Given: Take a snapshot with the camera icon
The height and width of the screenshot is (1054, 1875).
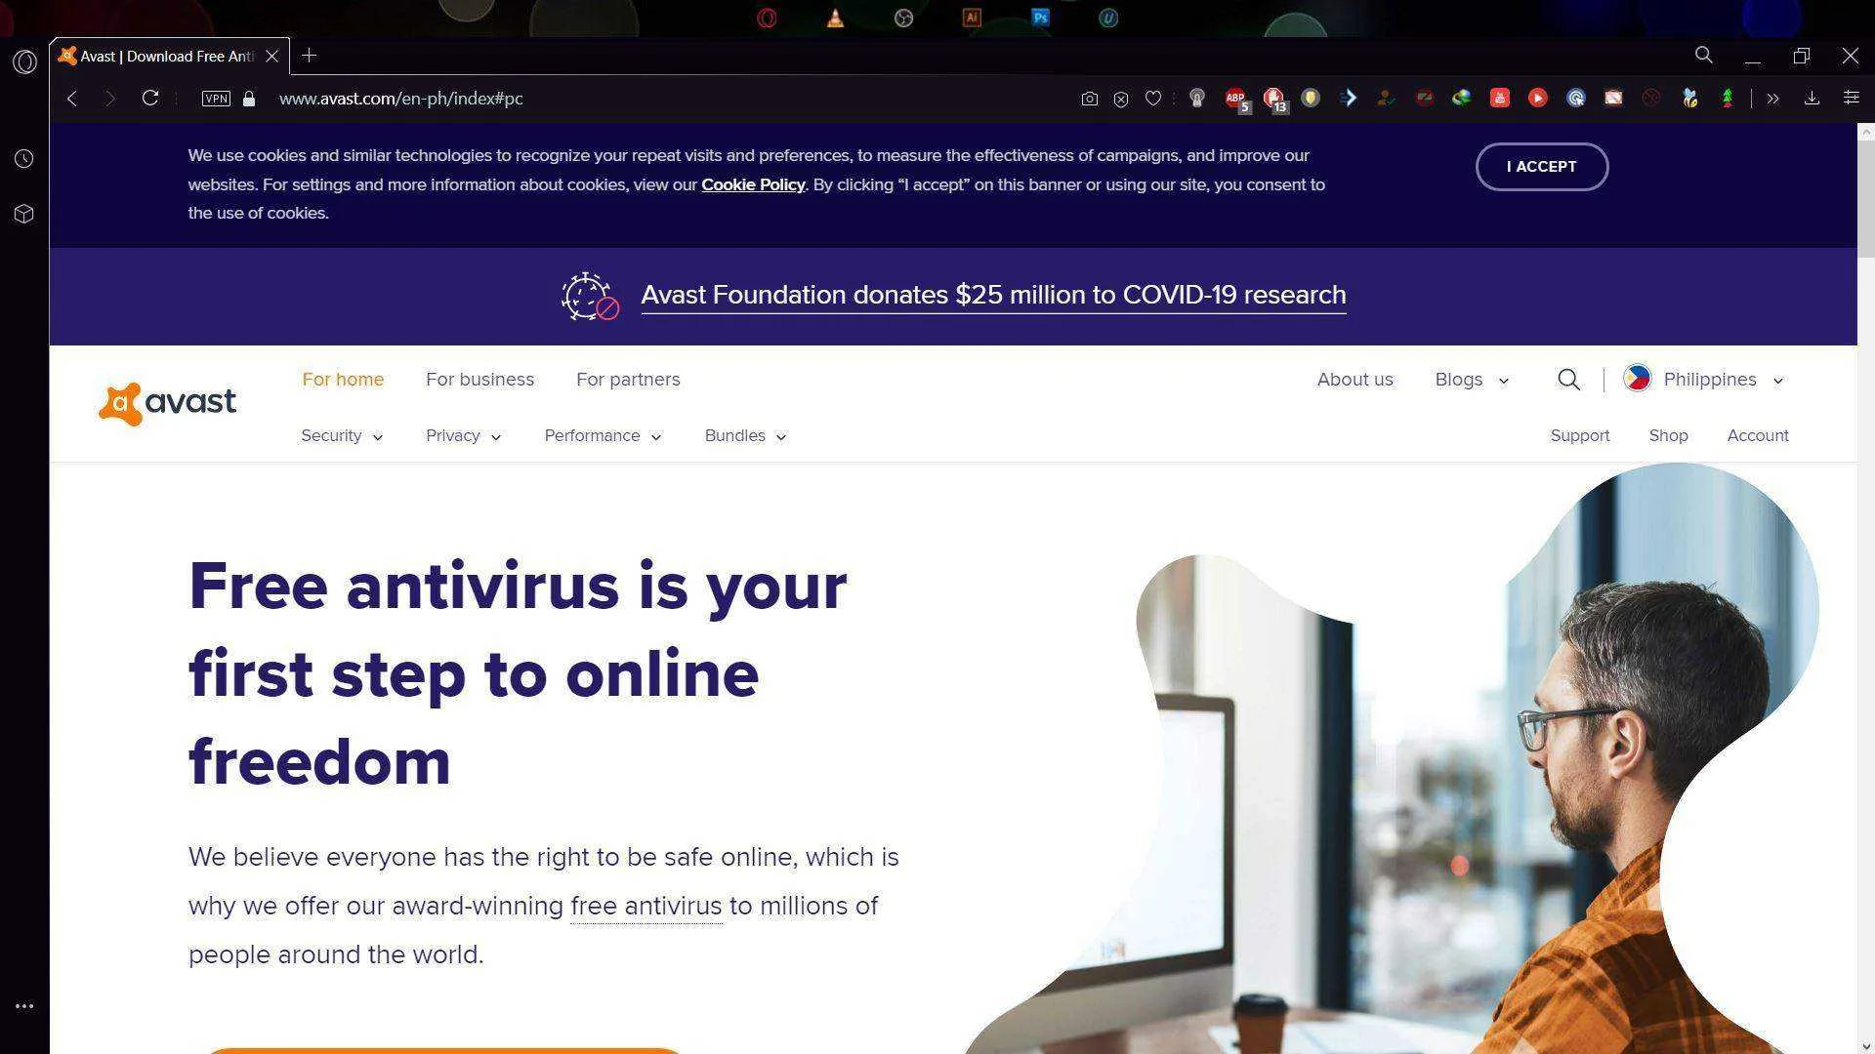Looking at the screenshot, I should click(x=1089, y=99).
